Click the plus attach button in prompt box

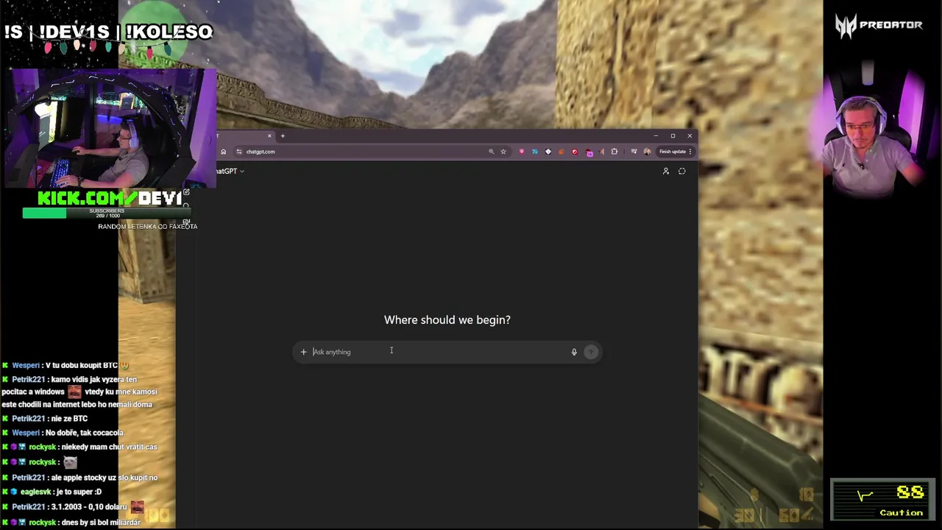[303, 352]
